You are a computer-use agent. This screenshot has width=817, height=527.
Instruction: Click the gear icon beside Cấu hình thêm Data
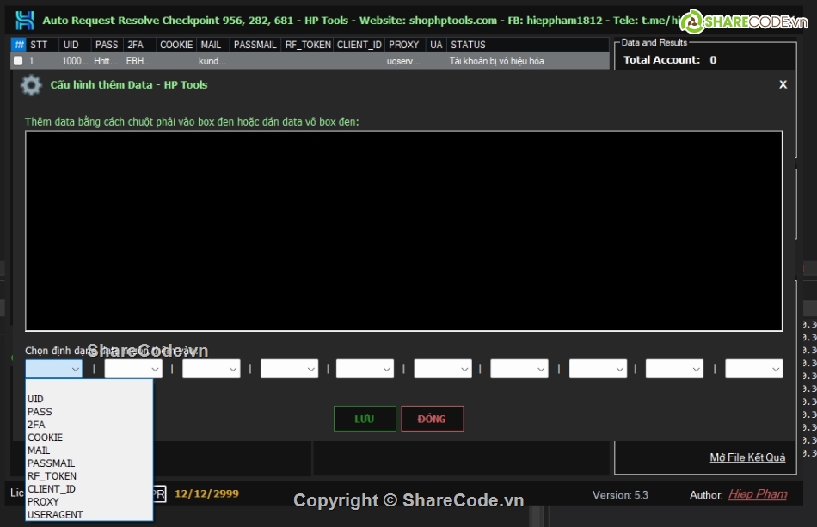tap(31, 85)
